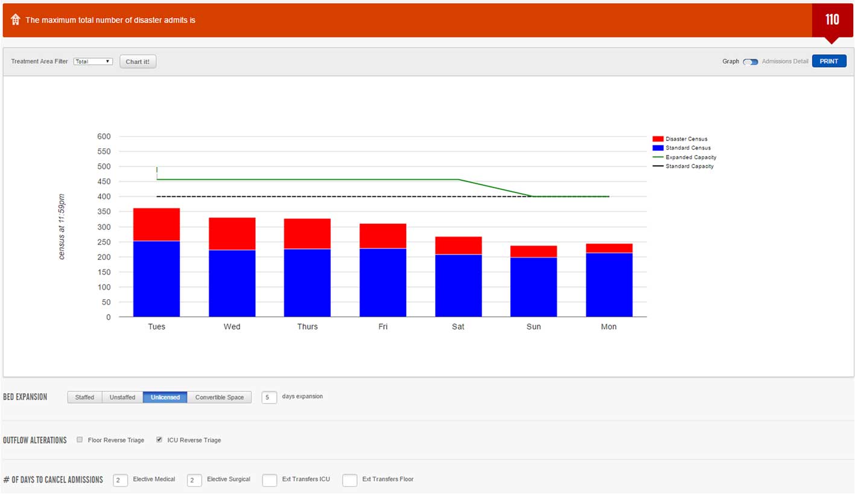Click the blue bar for Wed
This screenshot has width=855, height=494.
(232, 283)
